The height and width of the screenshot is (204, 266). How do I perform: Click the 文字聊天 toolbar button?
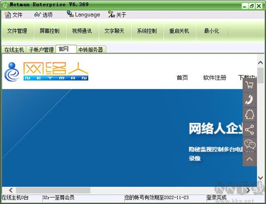click(114, 31)
